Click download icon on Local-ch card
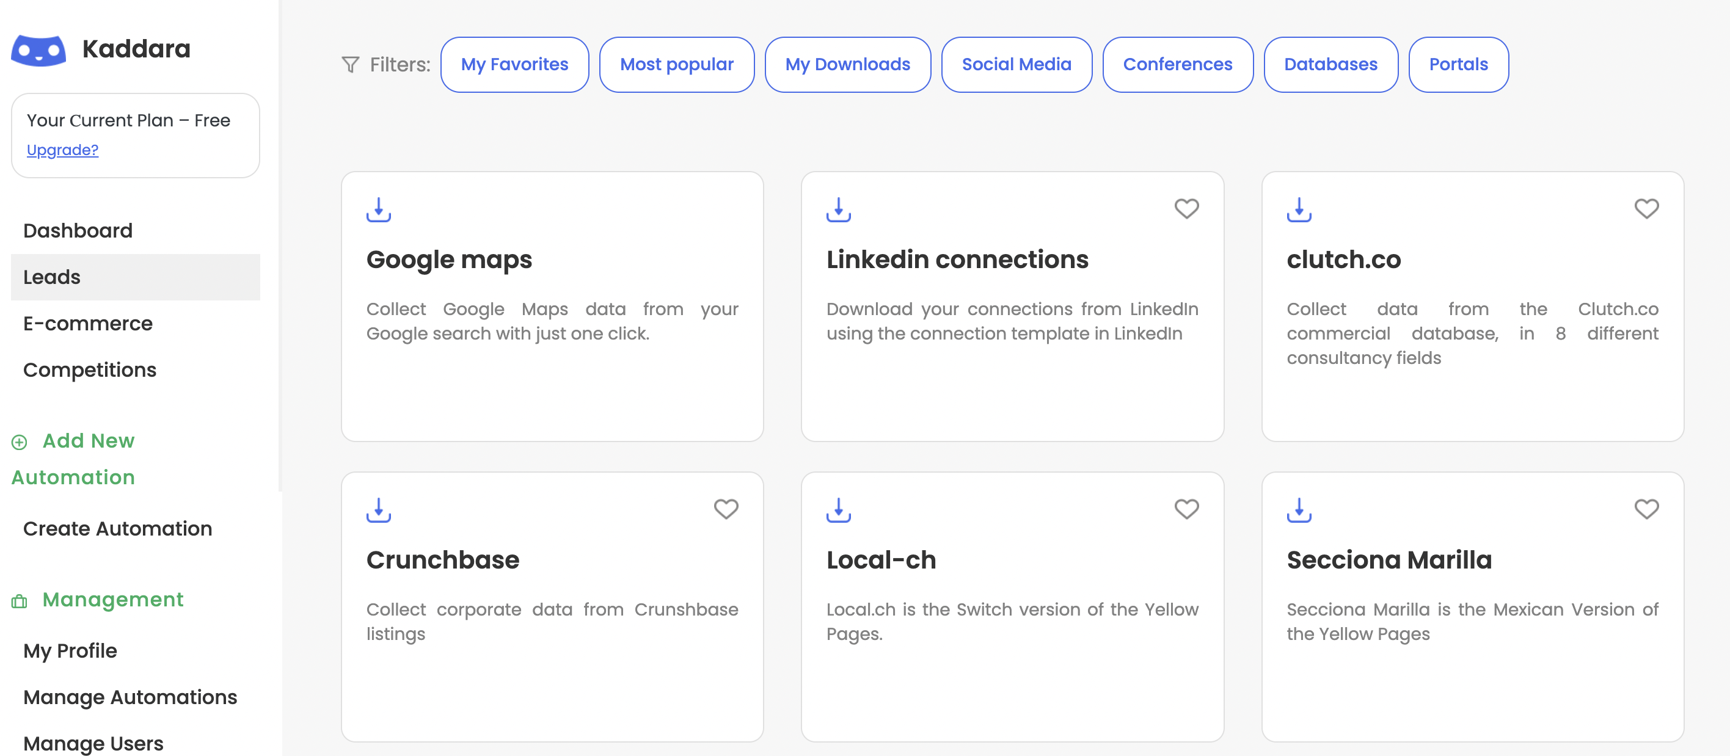This screenshot has width=1730, height=756. [838, 509]
